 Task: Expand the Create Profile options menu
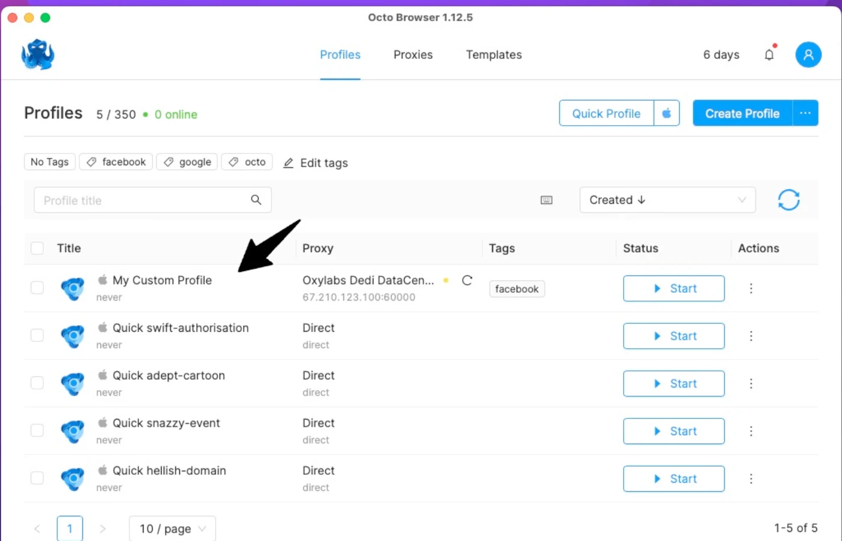tap(805, 113)
